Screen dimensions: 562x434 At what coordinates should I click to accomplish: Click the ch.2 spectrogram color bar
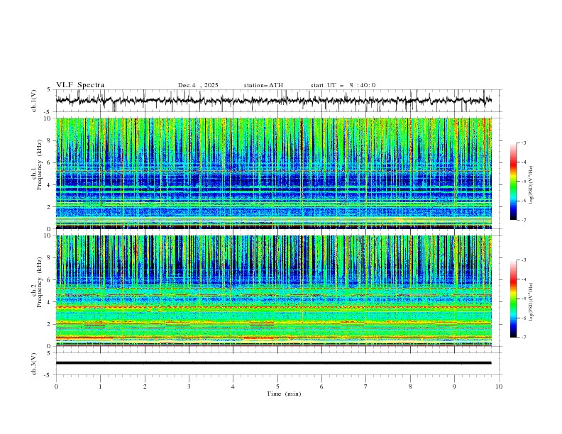tap(513, 299)
